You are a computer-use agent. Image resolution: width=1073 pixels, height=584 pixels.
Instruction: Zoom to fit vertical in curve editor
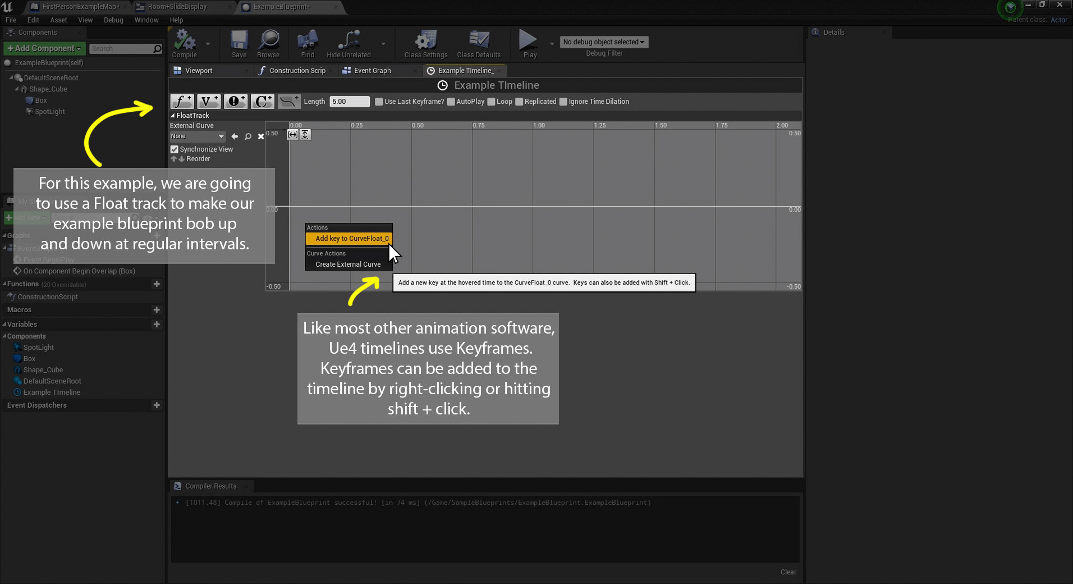pyautogui.click(x=305, y=135)
